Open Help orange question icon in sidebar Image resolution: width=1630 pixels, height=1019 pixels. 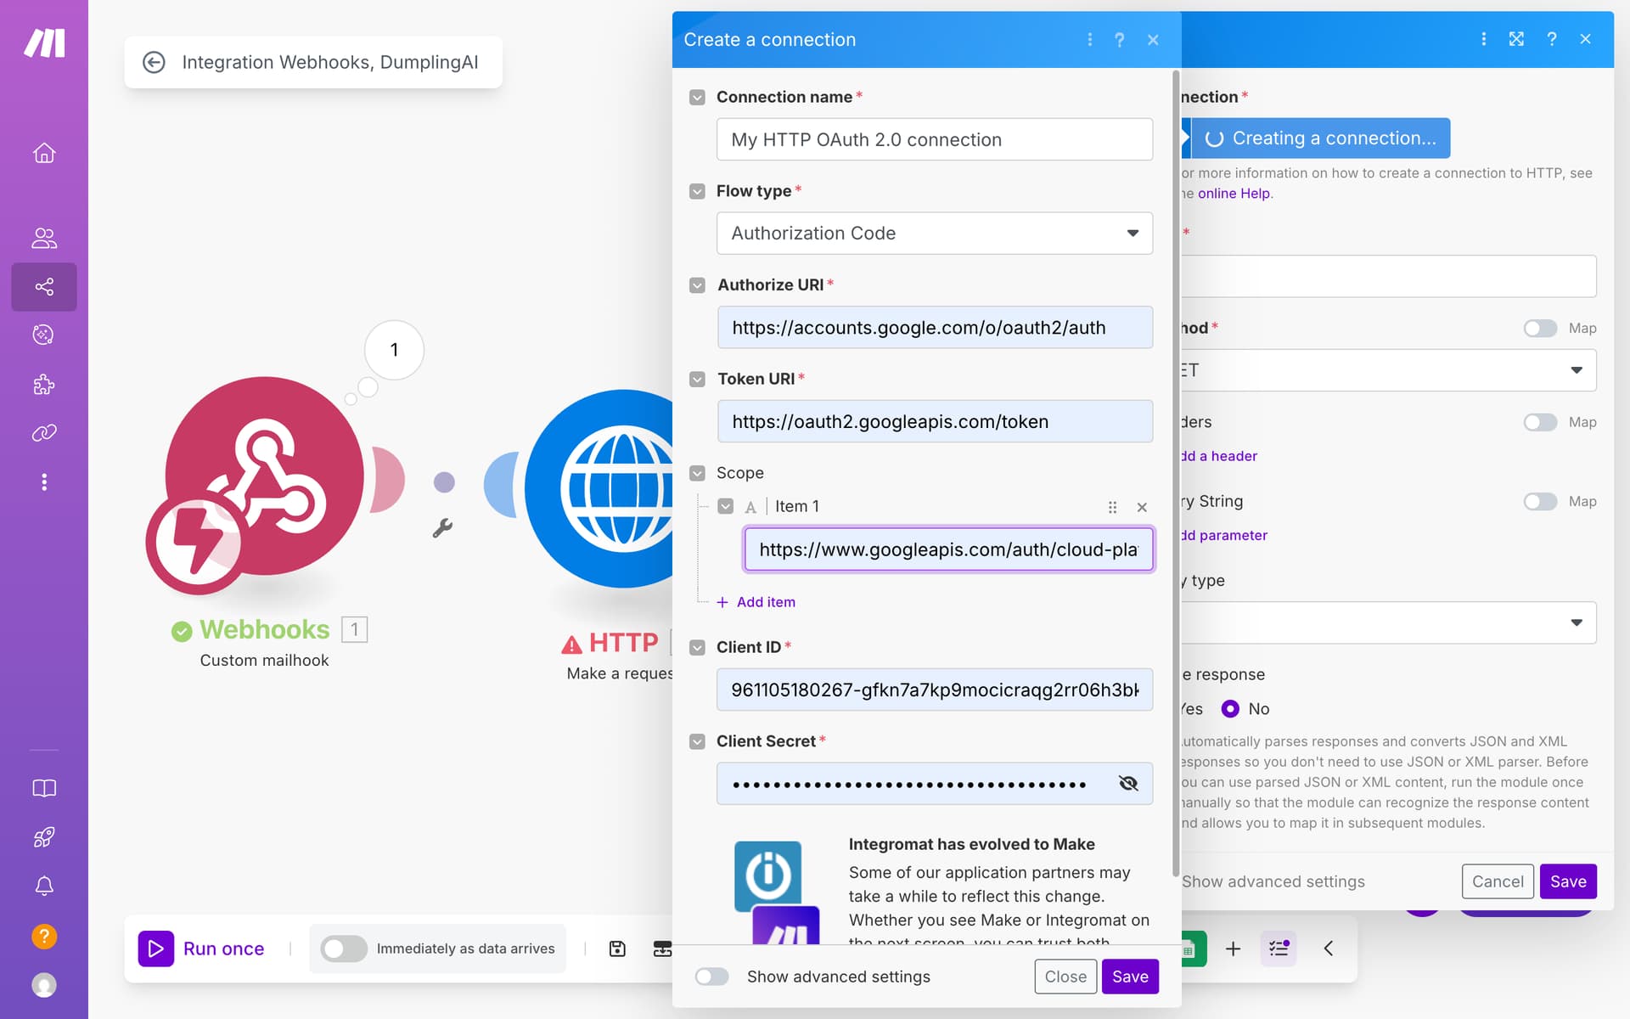(x=44, y=936)
